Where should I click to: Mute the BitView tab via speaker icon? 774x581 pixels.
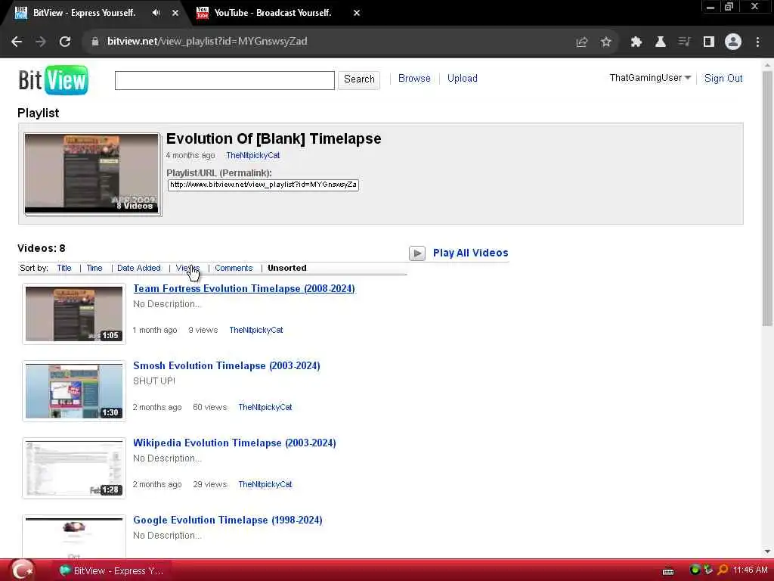pos(156,13)
